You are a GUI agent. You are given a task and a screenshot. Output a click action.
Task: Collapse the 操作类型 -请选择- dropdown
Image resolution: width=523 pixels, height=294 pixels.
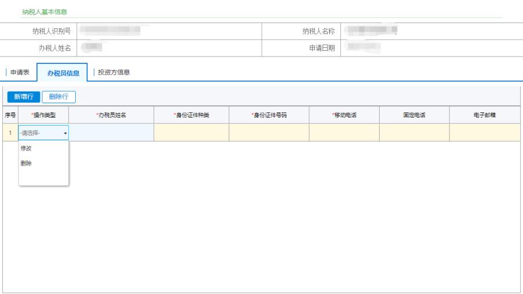(x=43, y=133)
